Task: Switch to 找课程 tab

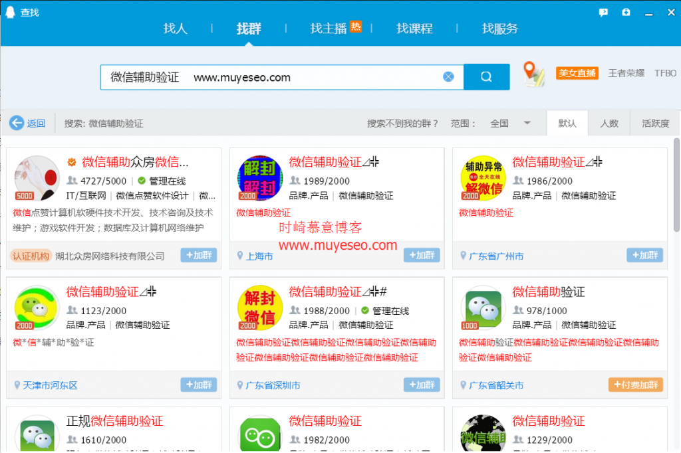Action: coord(414,29)
